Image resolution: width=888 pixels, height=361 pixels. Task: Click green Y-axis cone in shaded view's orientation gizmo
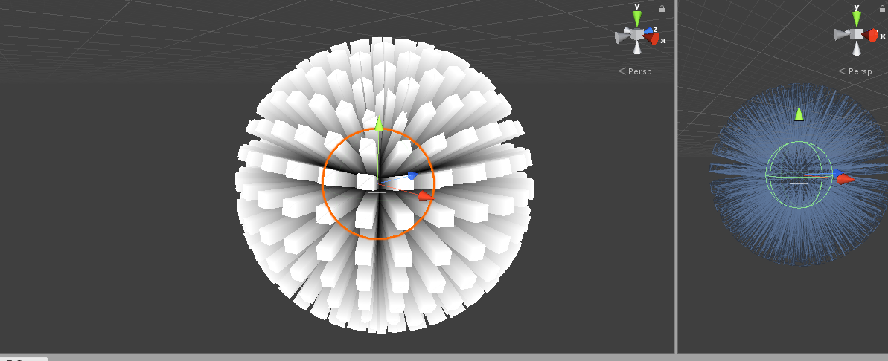pos(637,19)
